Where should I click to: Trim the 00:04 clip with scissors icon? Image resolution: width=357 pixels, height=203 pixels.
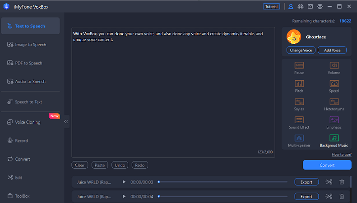click(x=329, y=196)
